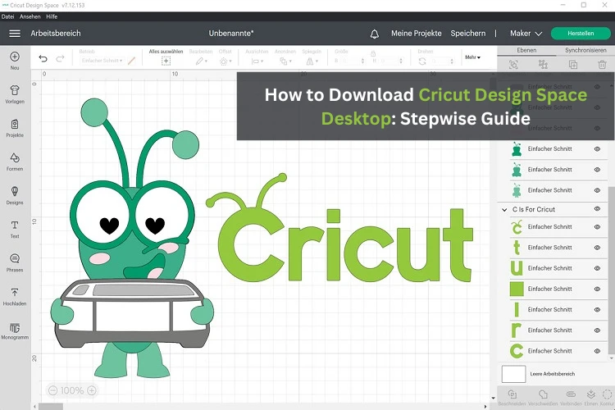Switch to the Synchronisieren tab
Image resolution: width=615 pixels, height=410 pixels.
585,50
